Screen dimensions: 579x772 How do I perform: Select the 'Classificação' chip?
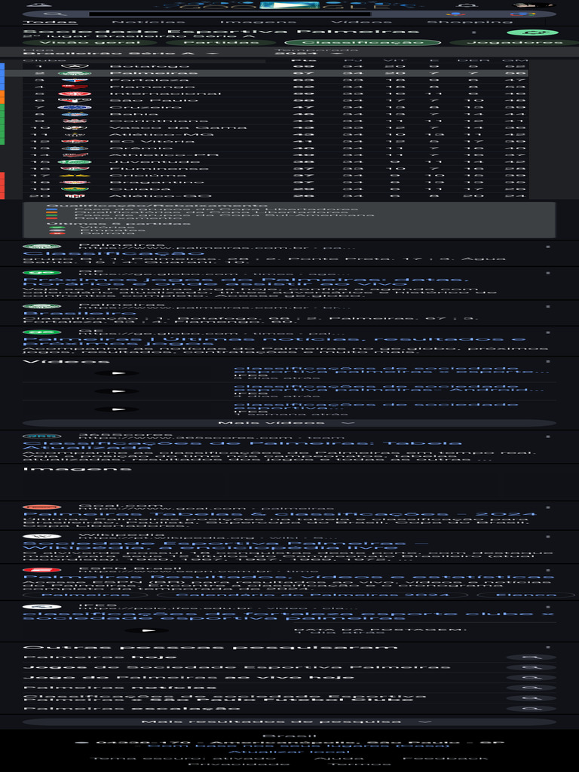(363, 42)
